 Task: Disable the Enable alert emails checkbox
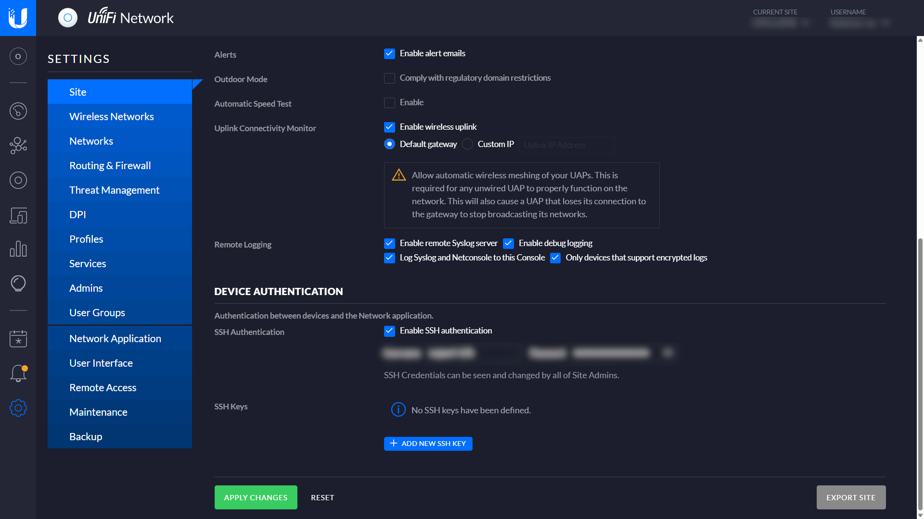[x=389, y=54]
